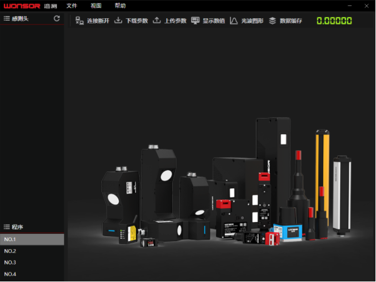Screen dimensions: 376x282
Task: Select program NO.4
Action: (x=32, y=274)
